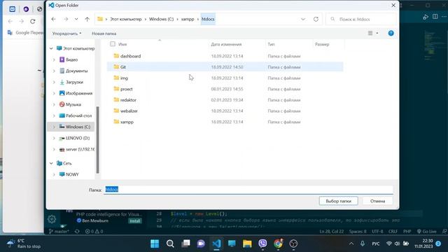The image size is (448, 252).
Task: Go back in the Open Folder dialog
Action: point(54,19)
